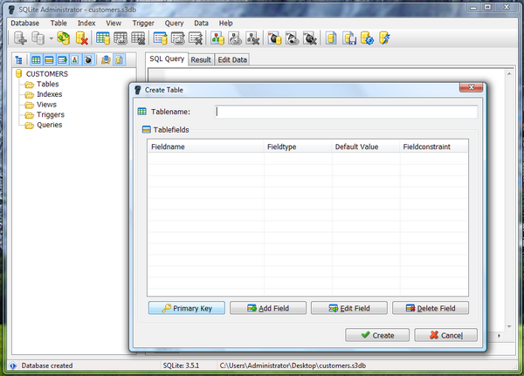Switch to the Edit Data tab

pyautogui.click(x=232, y=60)
